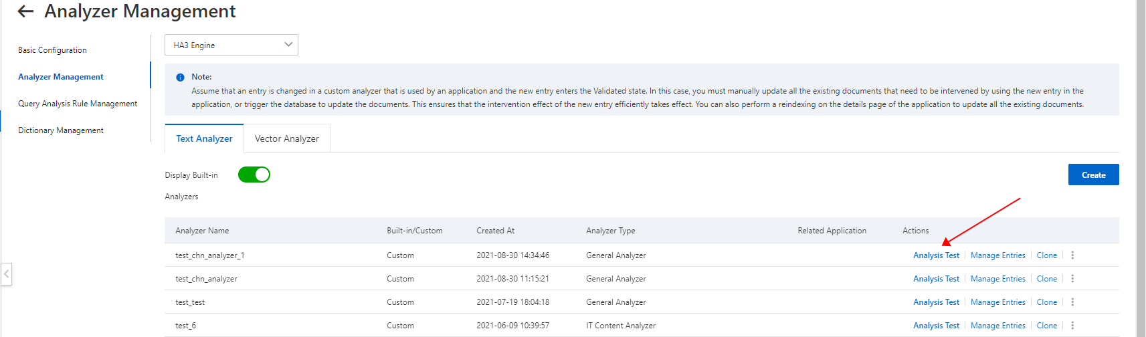Click Analysis Test for test_chn_analyzer_1
The height and width of the screenshot is (337, 1146).
click(x=936, y=255)
